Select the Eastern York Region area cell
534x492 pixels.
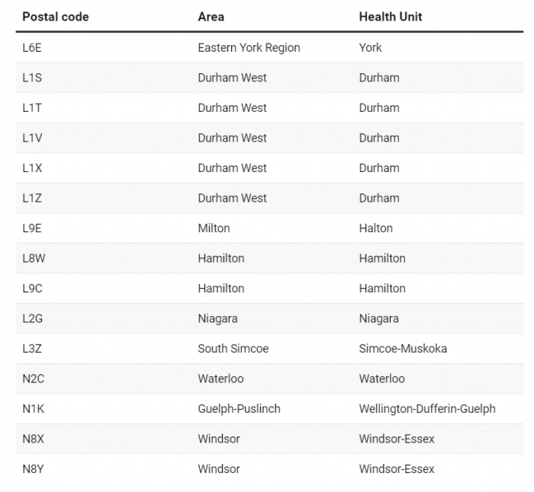click(x=249, y=48)
